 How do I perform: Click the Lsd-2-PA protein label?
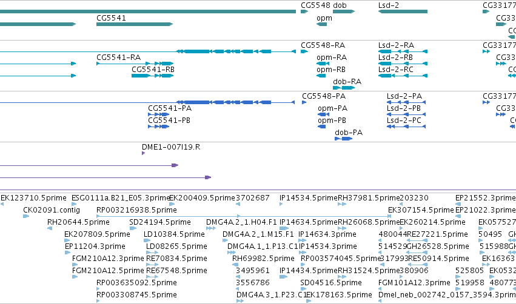404,96
